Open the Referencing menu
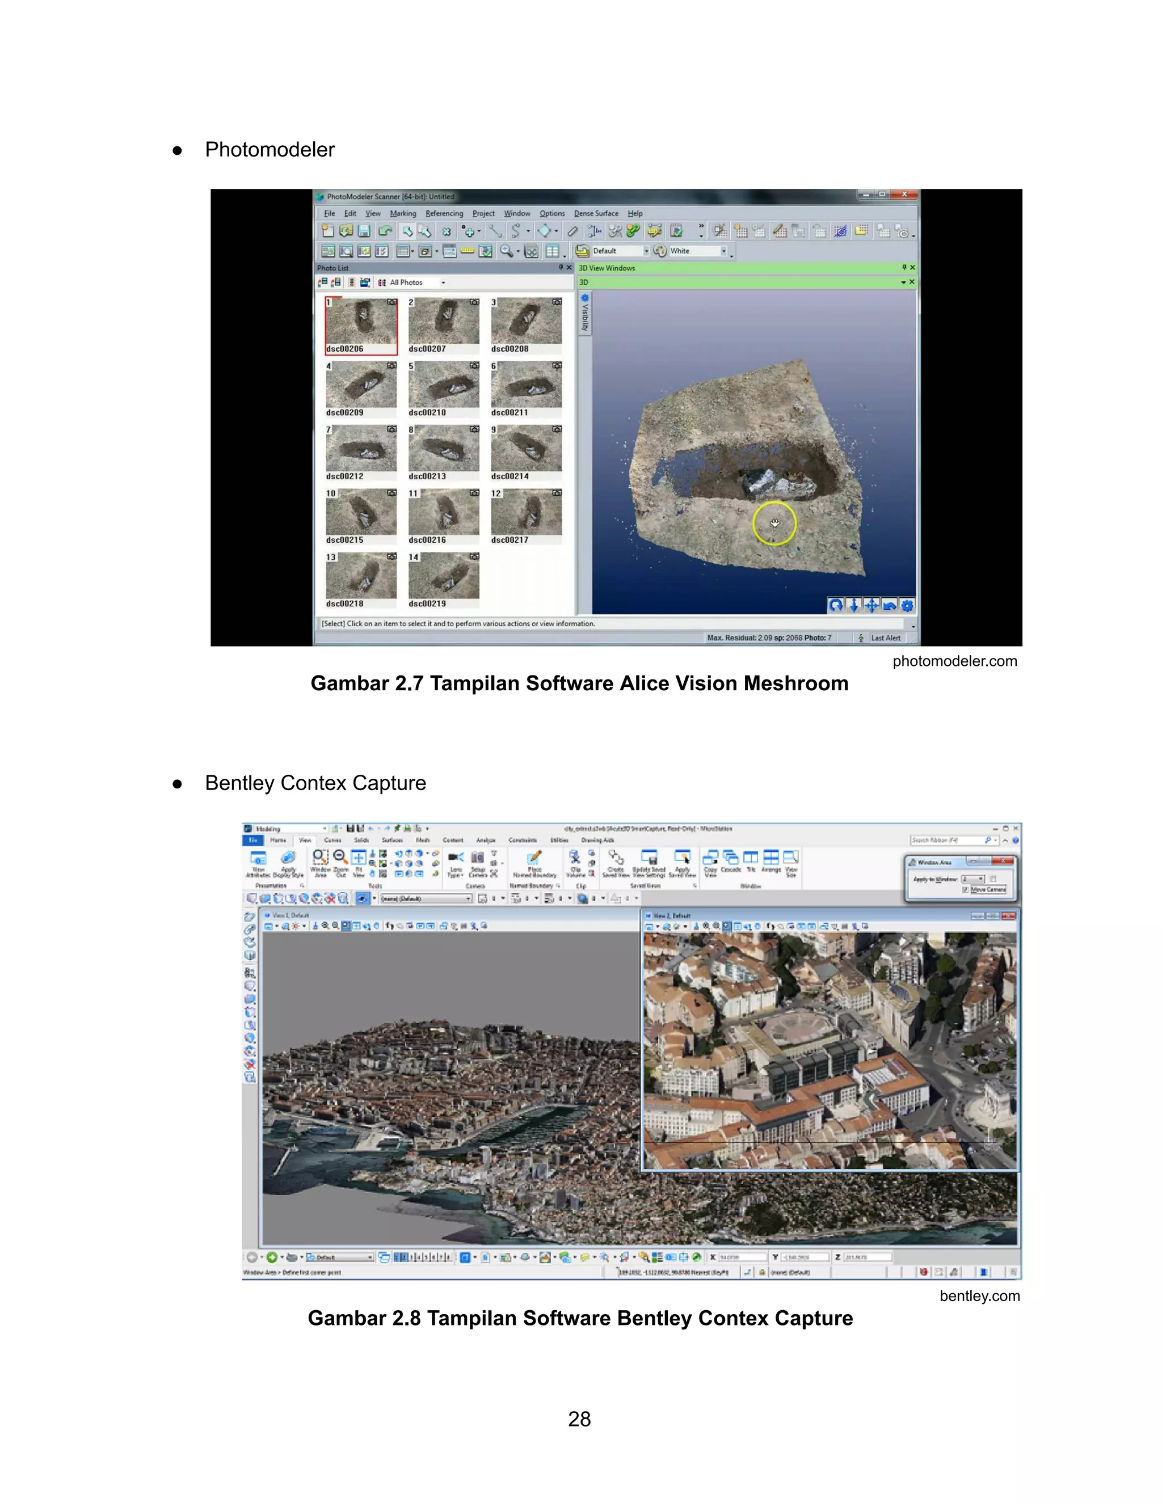Screen dimensions: 1162x1503 (444, 214)
